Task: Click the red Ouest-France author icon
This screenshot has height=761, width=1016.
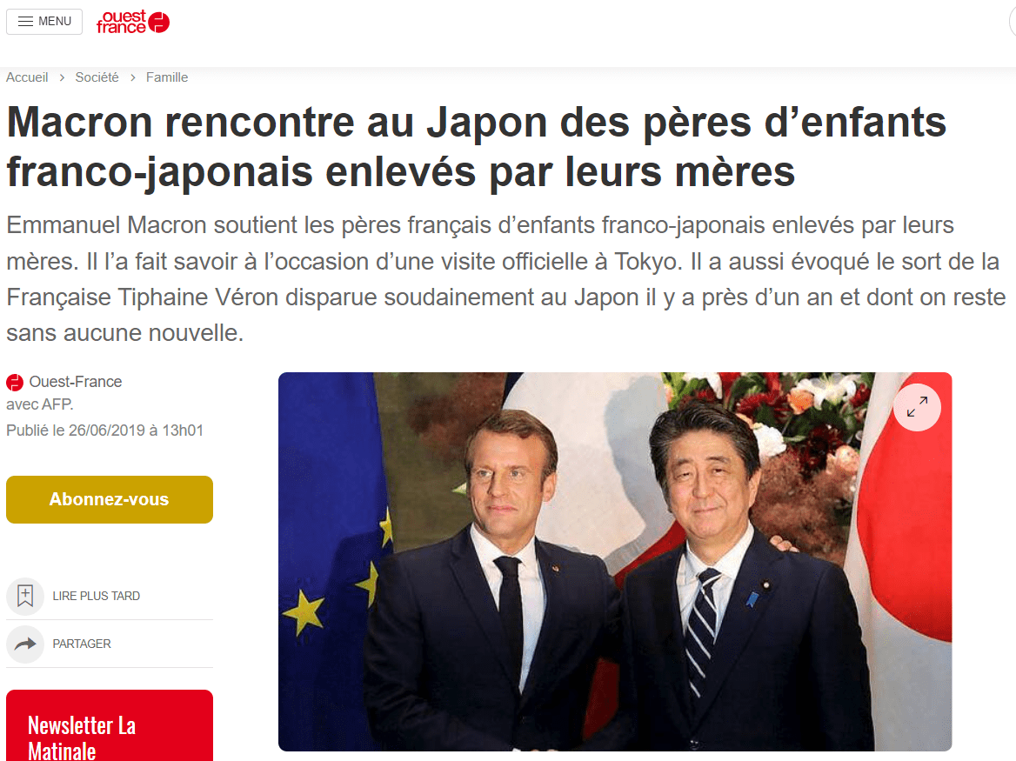Action: (15, 382)
